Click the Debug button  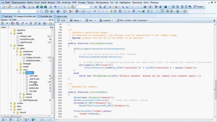[x=75, y=20]
